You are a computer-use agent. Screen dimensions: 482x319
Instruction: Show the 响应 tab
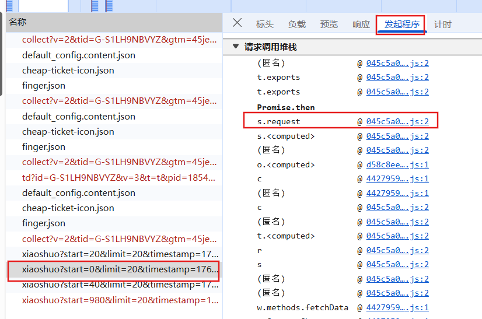pos(361,24)
